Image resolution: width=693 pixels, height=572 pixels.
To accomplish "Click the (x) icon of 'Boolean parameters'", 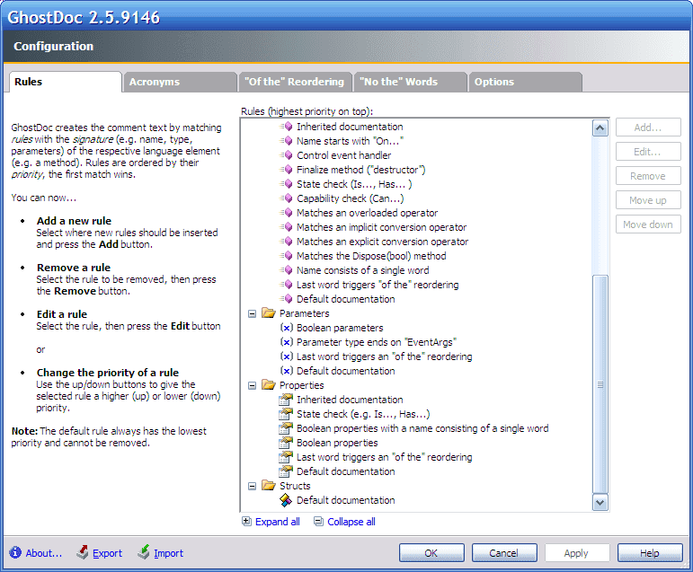I will [x=287, y=328].
